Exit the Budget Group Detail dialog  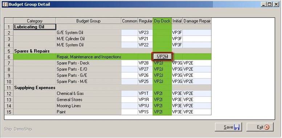(260, 127)
